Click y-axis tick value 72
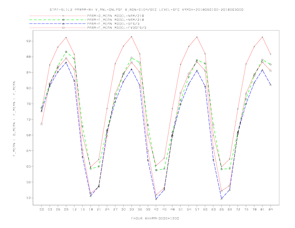Screen dimensions: 295x228 coord(29,120)
